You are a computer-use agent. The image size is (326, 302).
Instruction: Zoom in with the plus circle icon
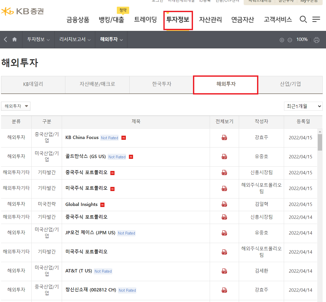[282, 40]
